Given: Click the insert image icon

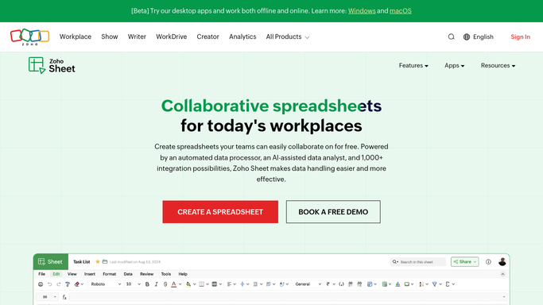Looking at the screenshot, I should [x=407, y=284].
